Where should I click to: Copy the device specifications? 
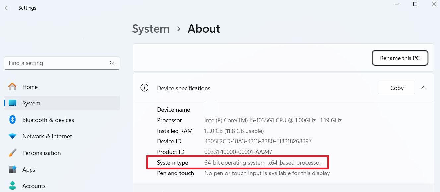pos(397,88)
